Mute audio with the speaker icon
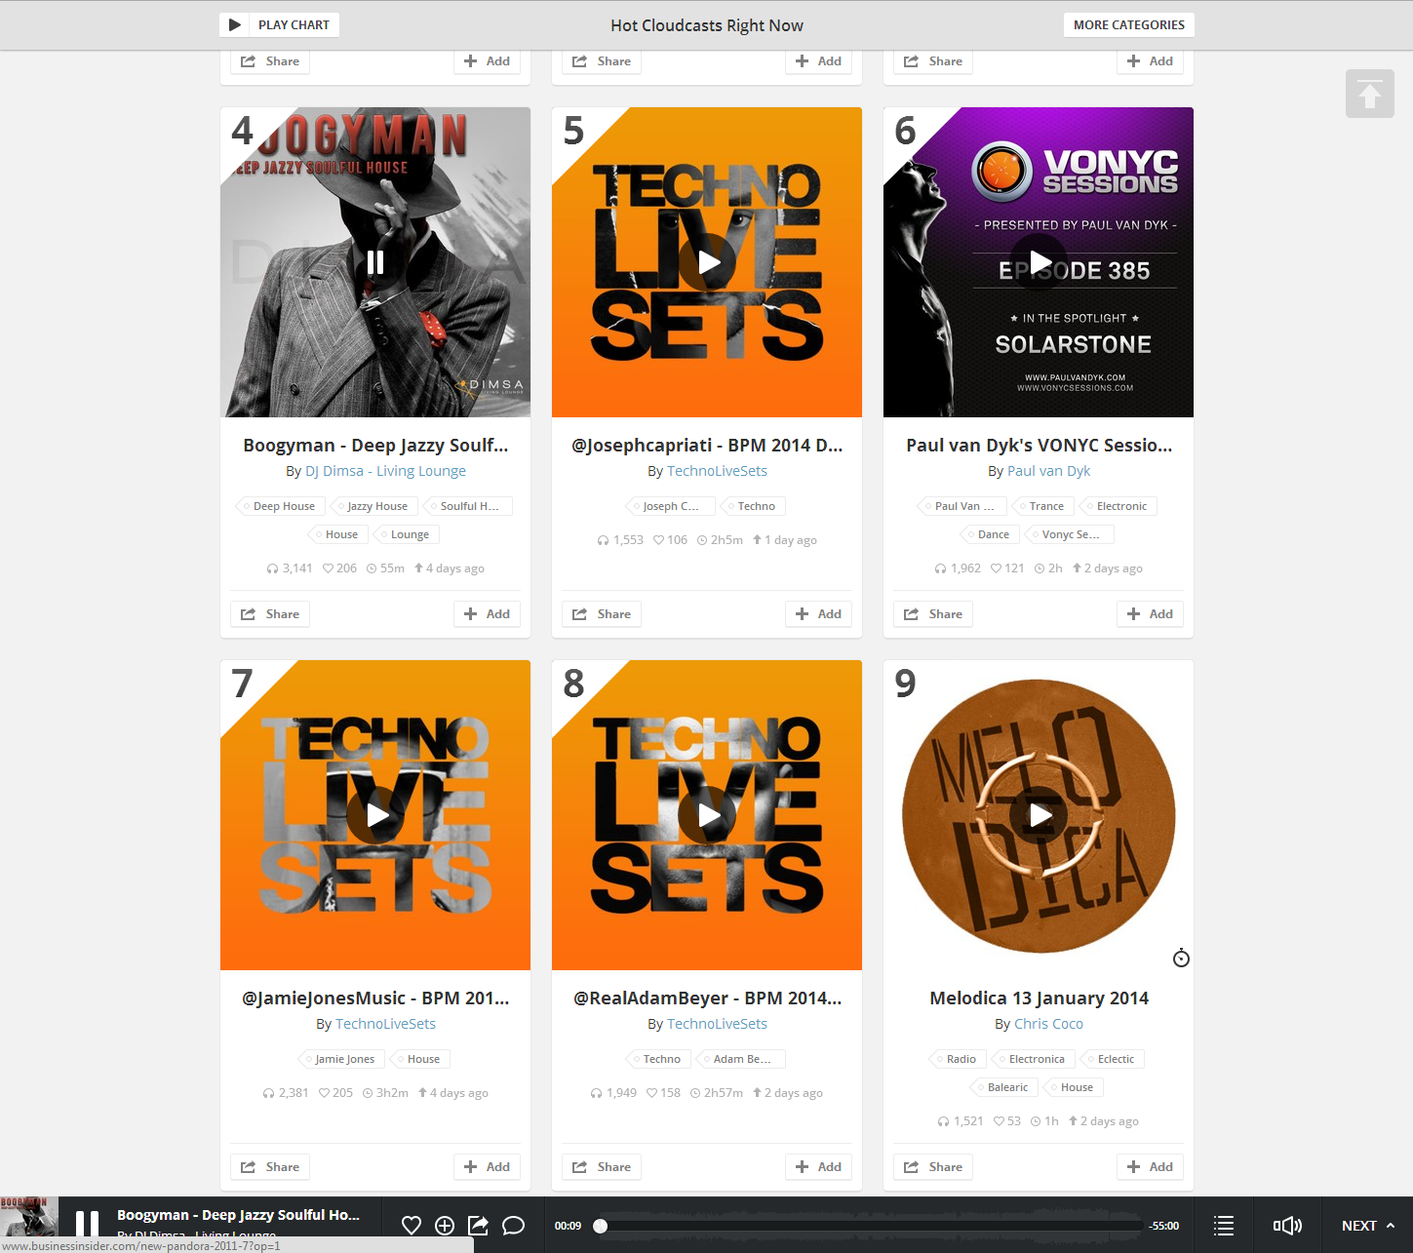The image size is (1413, 1253). click(1287, 1226)
